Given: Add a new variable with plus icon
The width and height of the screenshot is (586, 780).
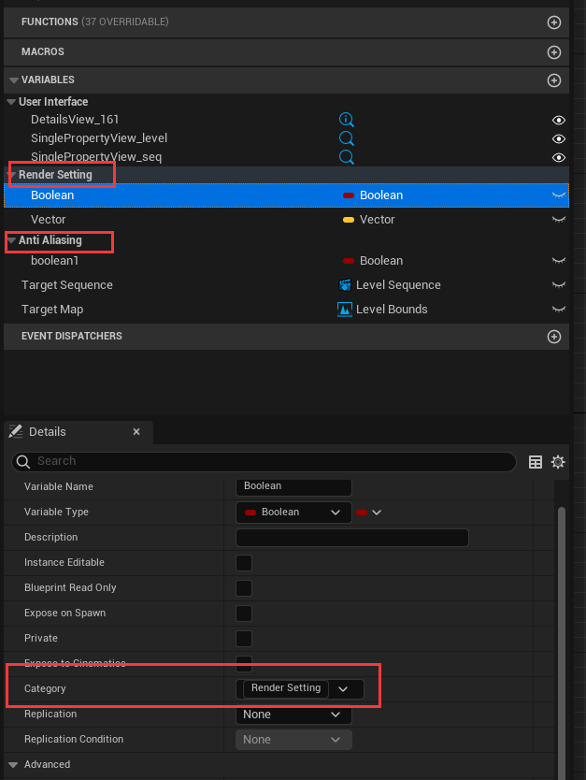Looking at the screenshot, I should (553, 80).
